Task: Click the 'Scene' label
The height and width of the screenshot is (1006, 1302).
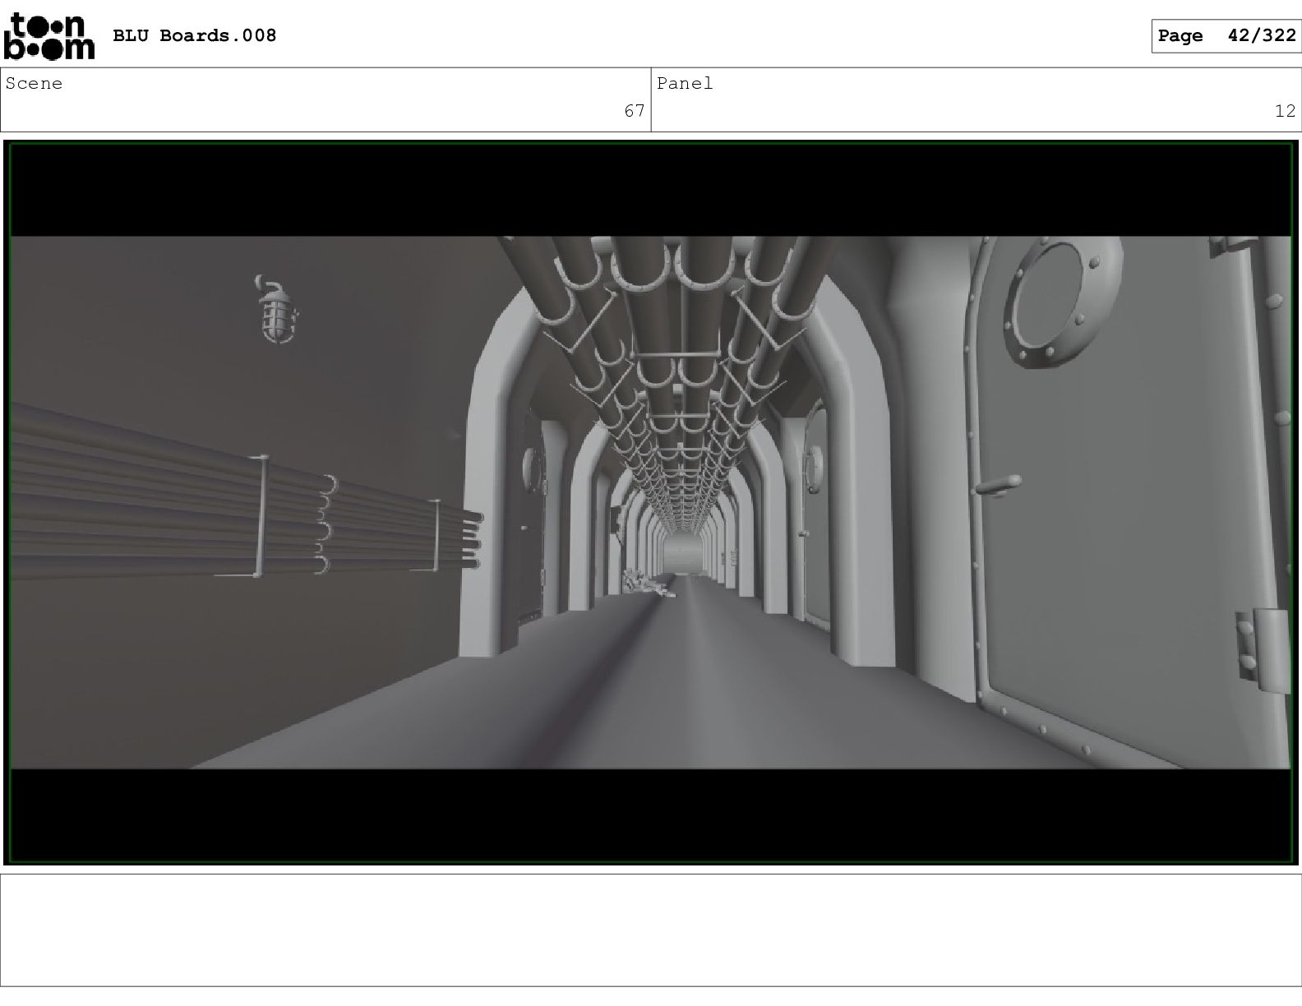Action: click(34, 83)
